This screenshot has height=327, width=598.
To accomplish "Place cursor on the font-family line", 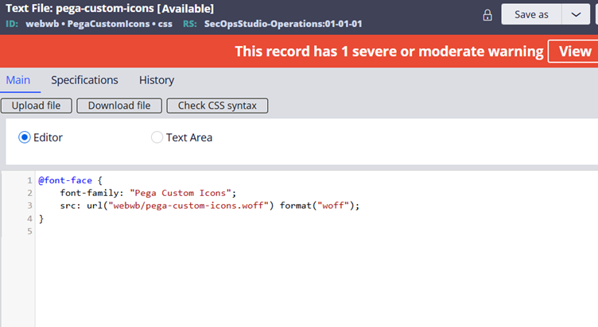I will point(148,193).
